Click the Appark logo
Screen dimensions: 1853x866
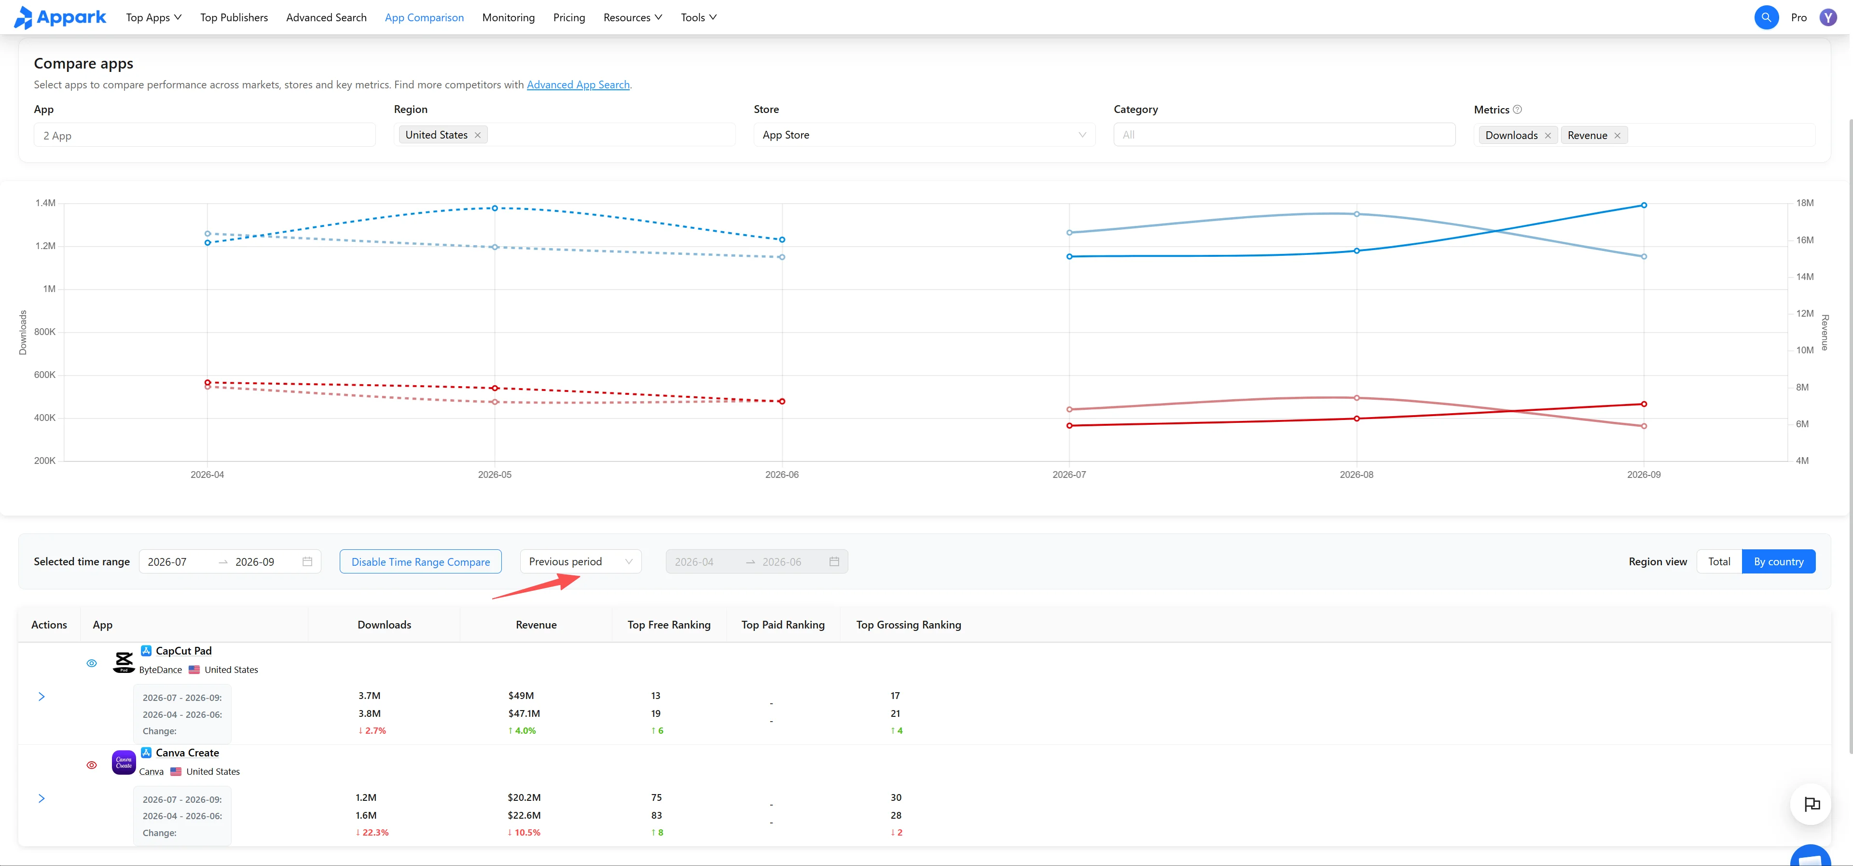coord(60,17)
